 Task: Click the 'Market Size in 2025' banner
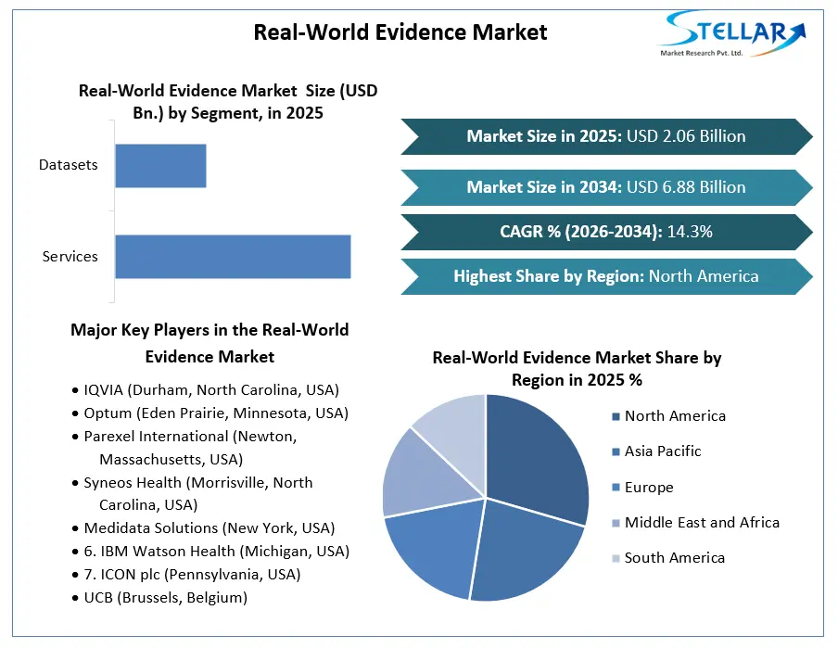tap(606, 136)
